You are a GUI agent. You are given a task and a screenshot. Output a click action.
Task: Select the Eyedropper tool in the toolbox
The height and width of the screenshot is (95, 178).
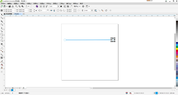point(2,62)
